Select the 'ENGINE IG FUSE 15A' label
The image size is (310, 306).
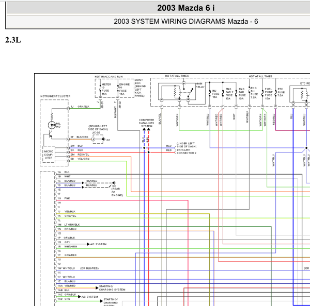[x=125, y=89]
